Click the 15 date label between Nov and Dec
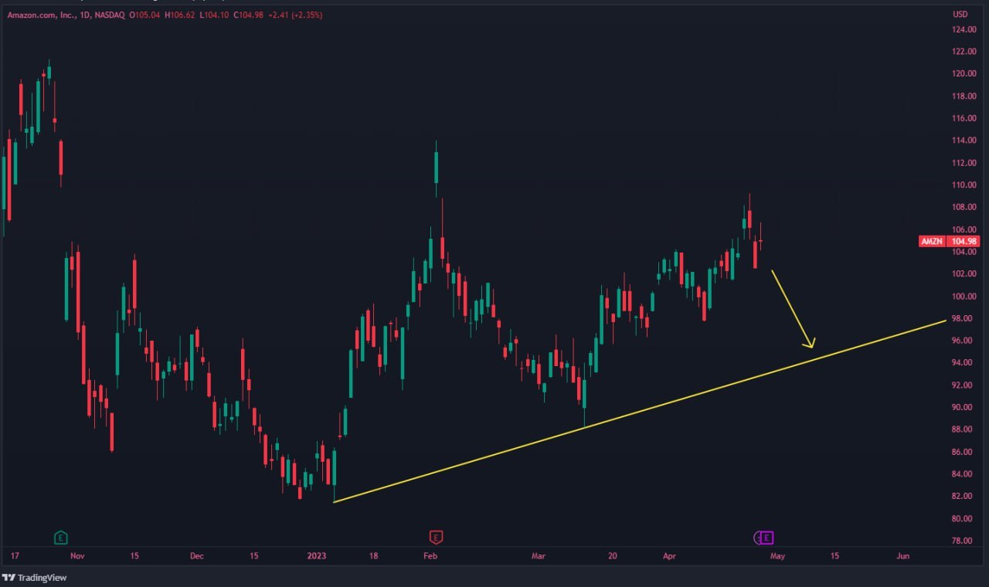This screenshot has width=989, height=587. coord(134,556)
